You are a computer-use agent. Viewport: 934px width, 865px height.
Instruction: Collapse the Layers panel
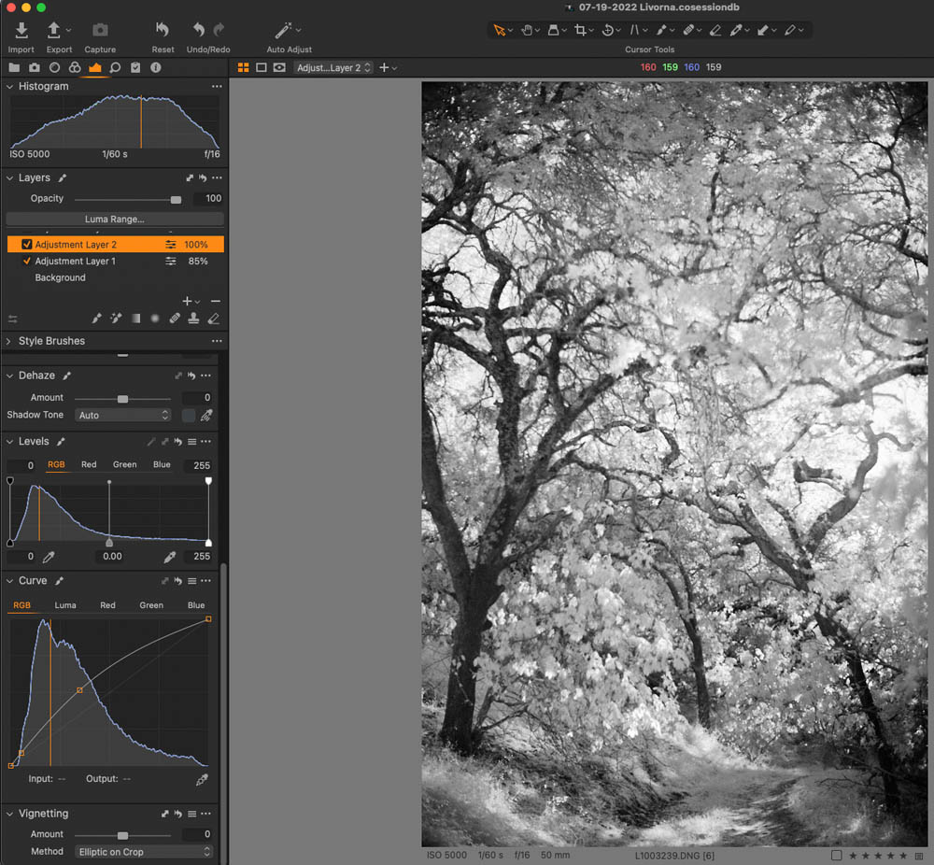9,178
